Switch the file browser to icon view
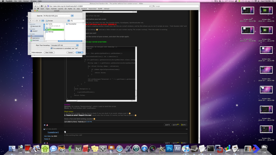 pyautogui.click(x=37, y=21)
